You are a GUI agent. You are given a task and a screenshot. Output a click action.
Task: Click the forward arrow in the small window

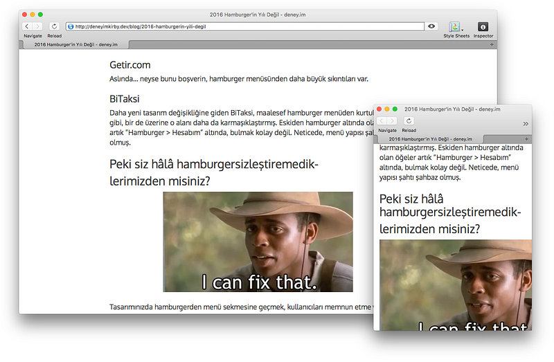[392, 121]
